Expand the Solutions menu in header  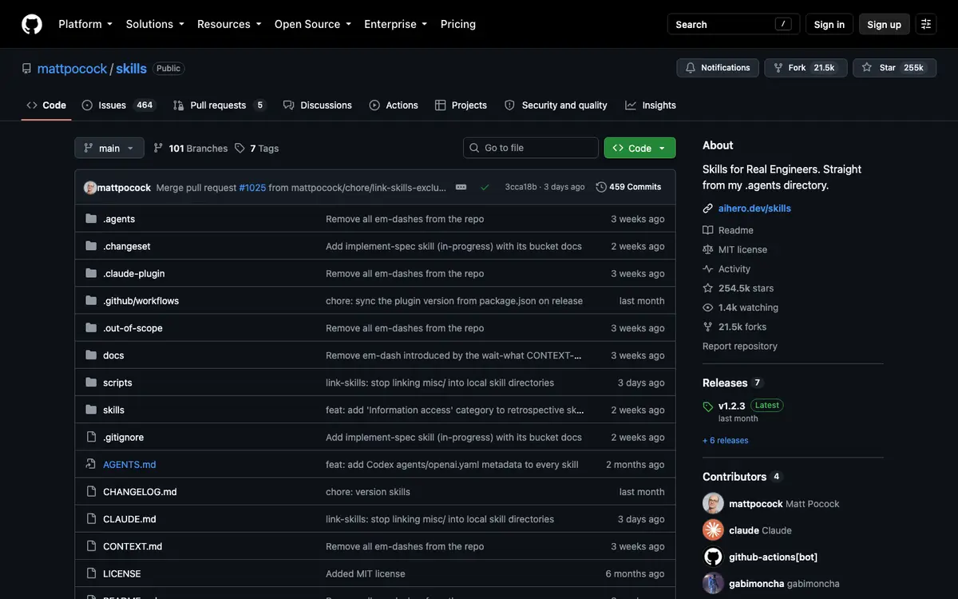[155, 24]
